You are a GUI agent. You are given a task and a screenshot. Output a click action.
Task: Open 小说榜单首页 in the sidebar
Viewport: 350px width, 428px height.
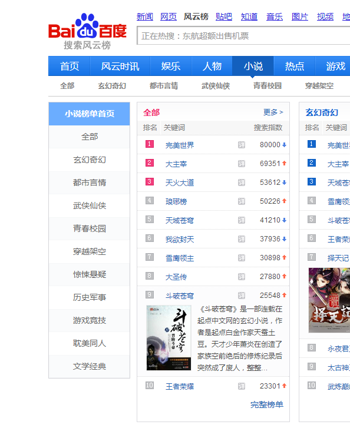[90, 114]
